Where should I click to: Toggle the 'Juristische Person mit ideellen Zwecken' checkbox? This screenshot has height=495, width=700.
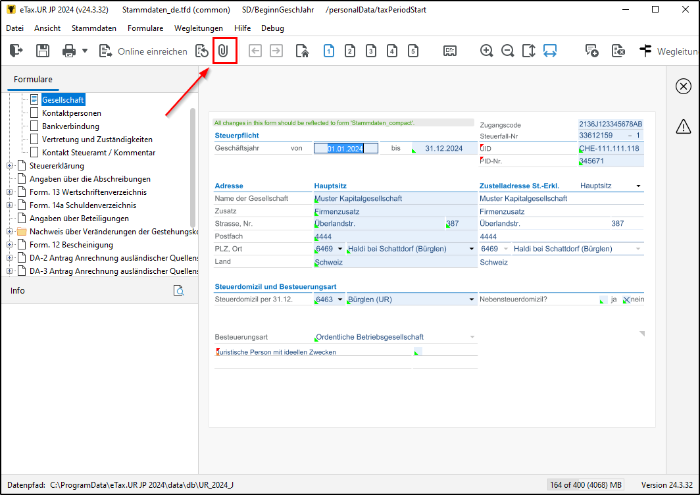tap(418, 351)
